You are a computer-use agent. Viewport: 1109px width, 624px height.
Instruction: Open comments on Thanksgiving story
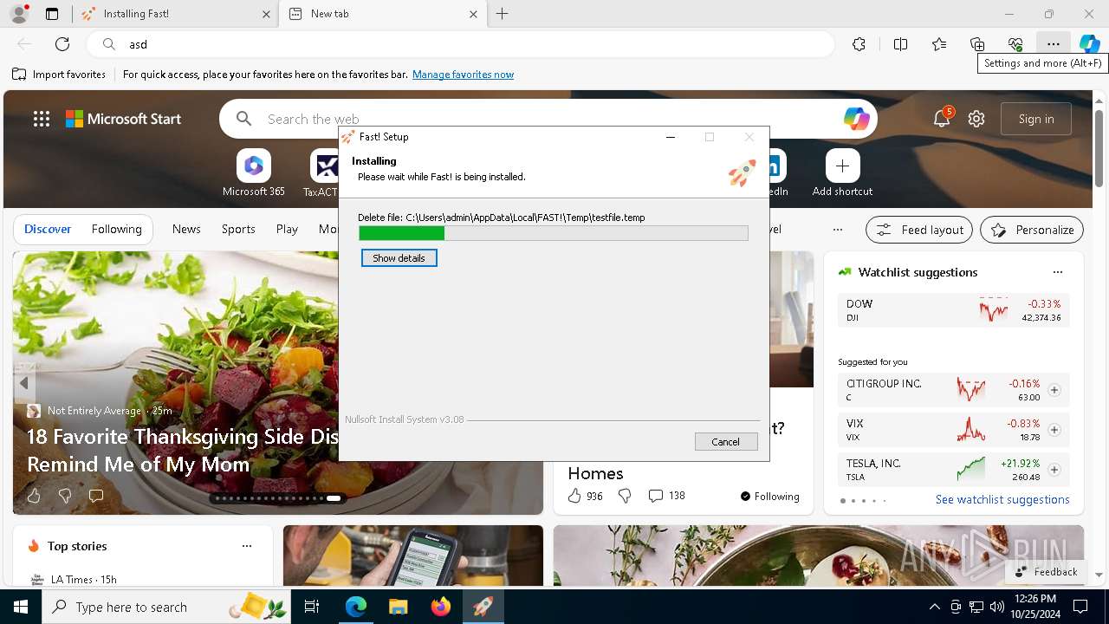point(96,496)
